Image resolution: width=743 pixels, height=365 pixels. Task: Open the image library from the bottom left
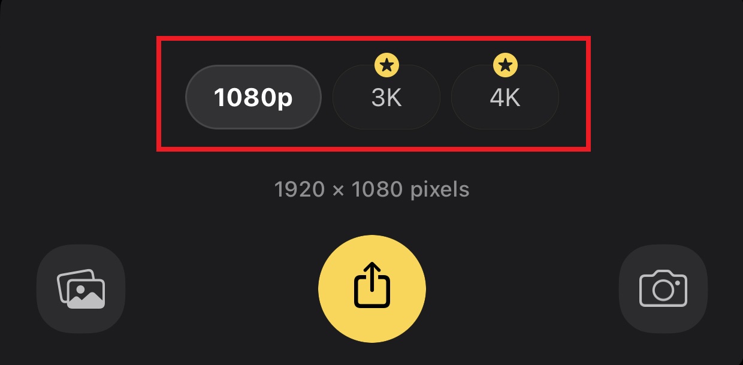[x=81, y=288]
